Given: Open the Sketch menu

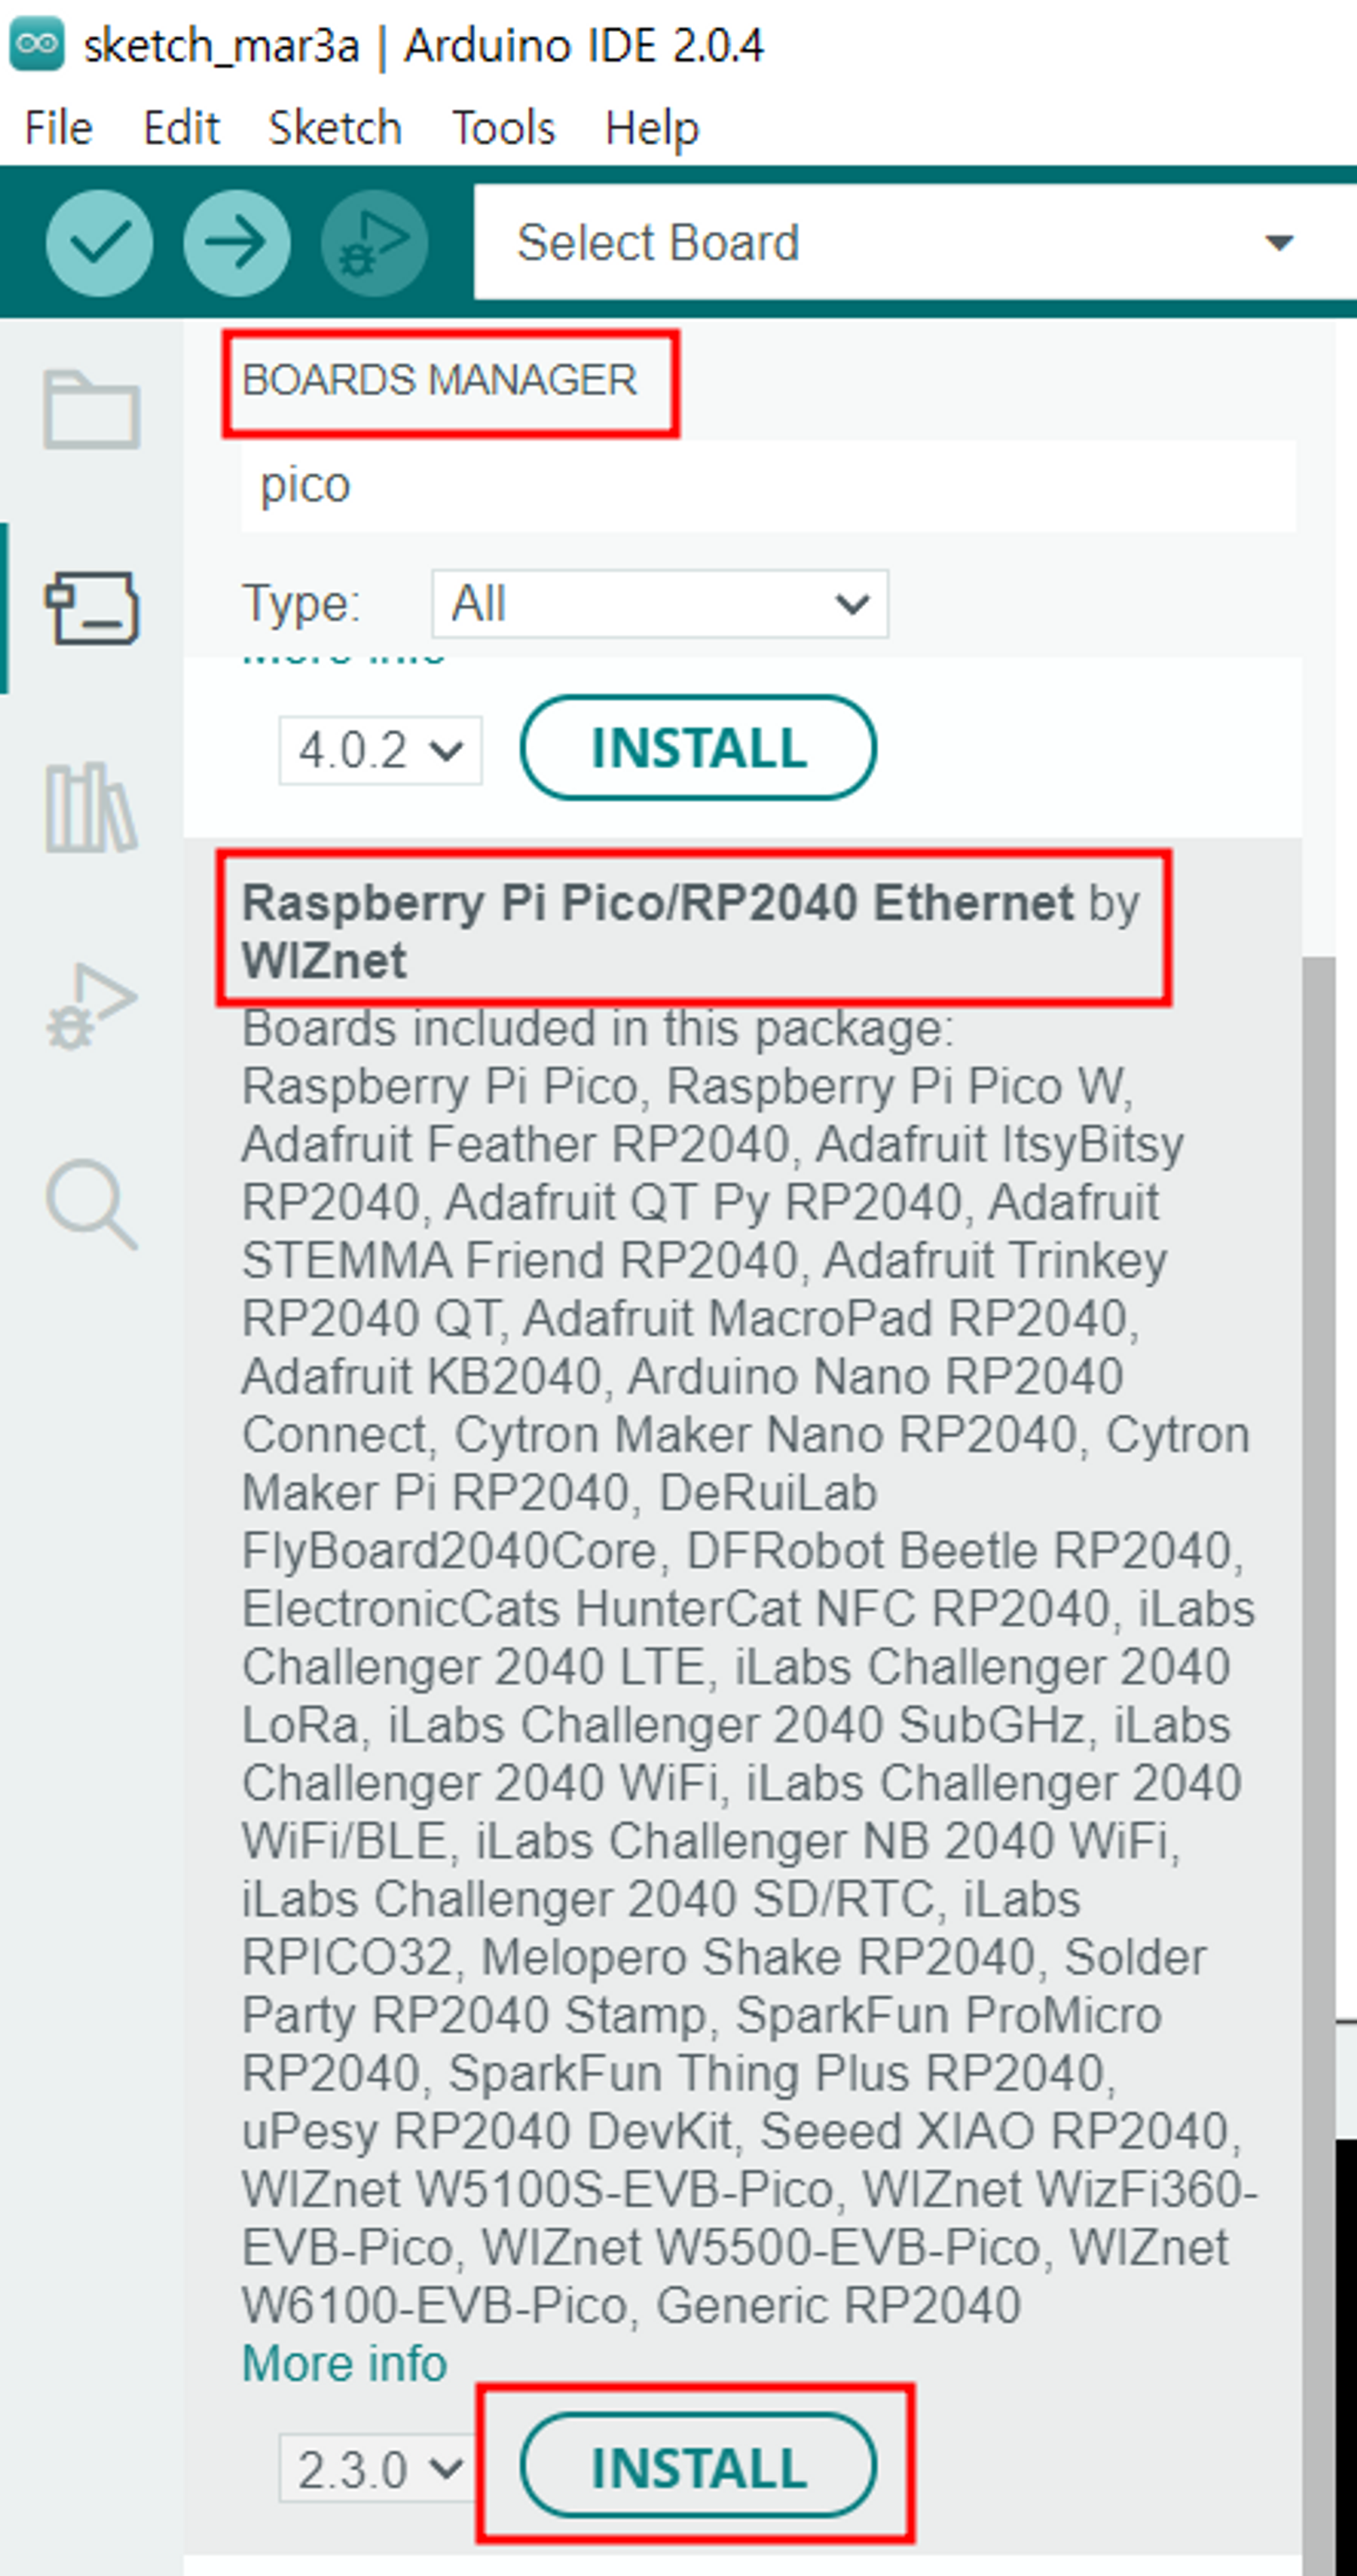Looking at the screenshot, I should point(335,128).
